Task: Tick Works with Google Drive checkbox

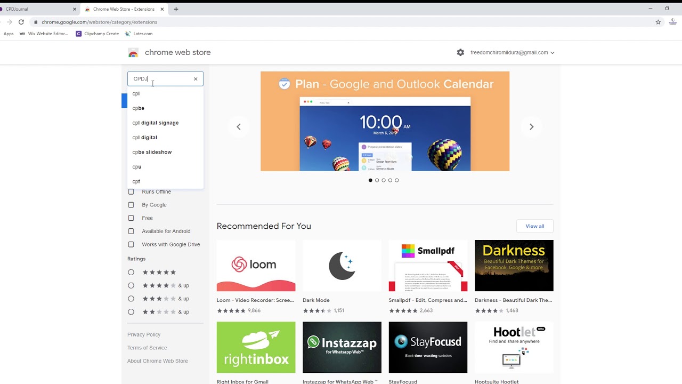Action: pyautogui.click(x=131, y=244)
